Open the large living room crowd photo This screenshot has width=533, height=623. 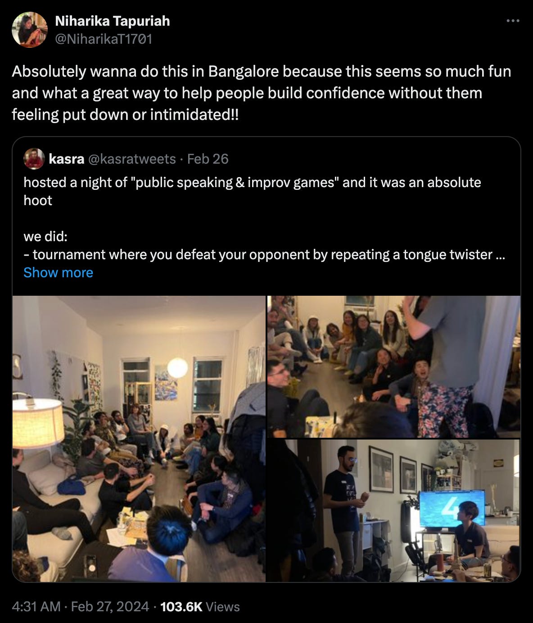pos(139,439)
